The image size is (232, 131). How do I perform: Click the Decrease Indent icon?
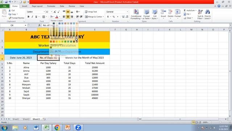click(x=77, y=17)
